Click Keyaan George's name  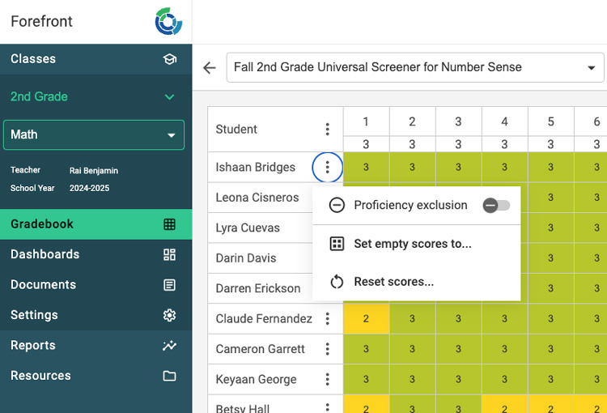257,379
